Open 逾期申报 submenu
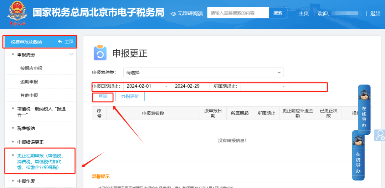385x188 pixels. [29, 82]
